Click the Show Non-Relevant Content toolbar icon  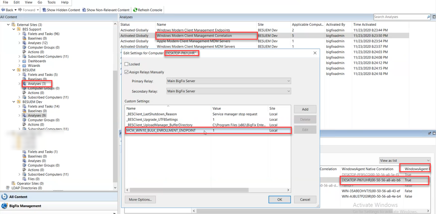pyautogui.click(x=84, y=10)
